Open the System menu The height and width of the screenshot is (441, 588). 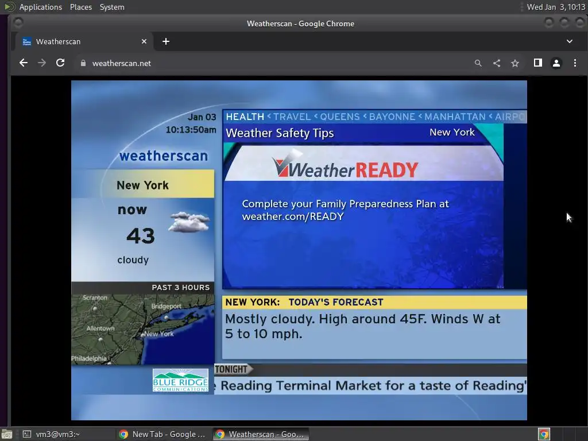tap(112, 7)
